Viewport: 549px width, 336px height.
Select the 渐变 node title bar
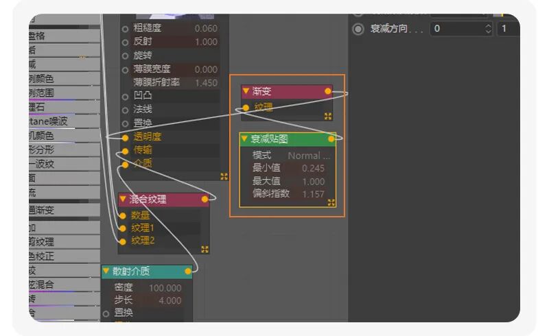(287, 91)
